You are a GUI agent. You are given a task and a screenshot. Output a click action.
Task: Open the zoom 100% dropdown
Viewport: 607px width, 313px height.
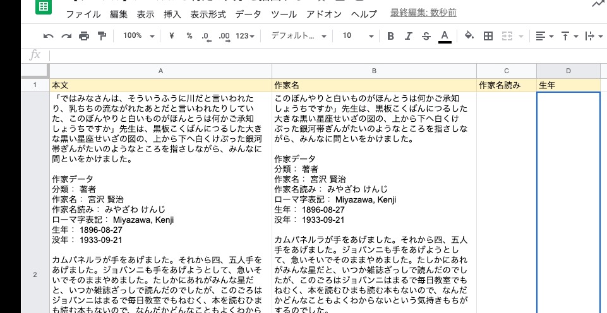[138, 36]
